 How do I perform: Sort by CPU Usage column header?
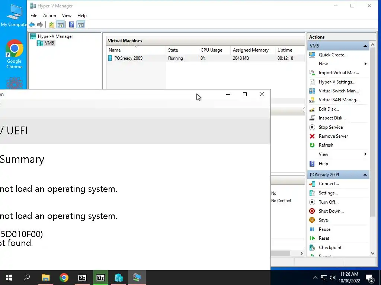[214, 50]
